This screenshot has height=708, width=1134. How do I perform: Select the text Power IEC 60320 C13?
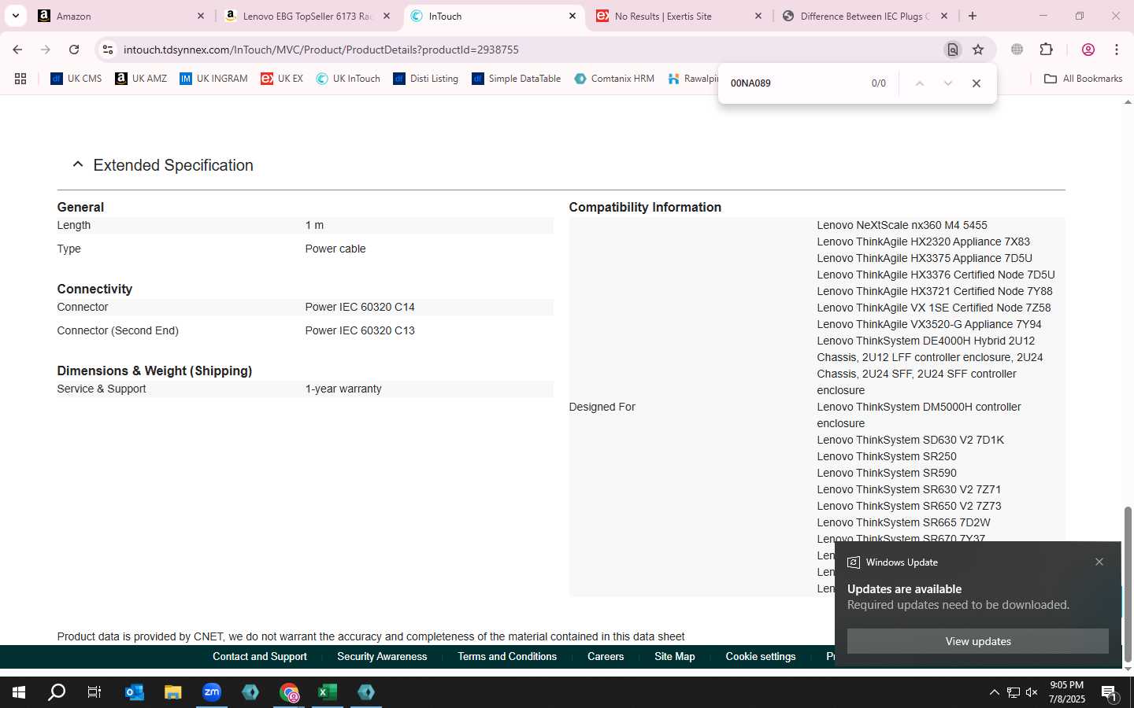360,330
